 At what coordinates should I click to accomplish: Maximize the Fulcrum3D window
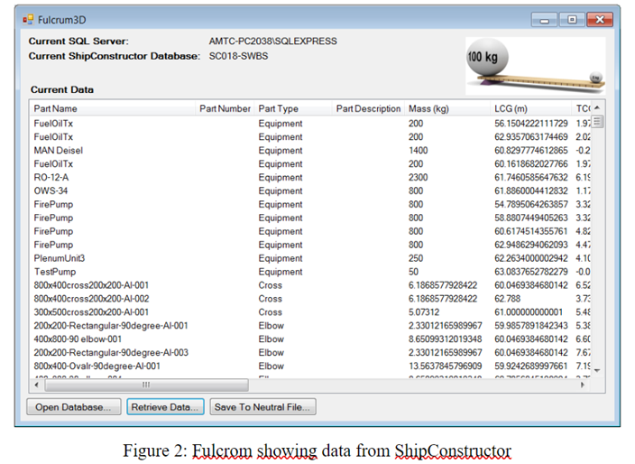point(571,19)
